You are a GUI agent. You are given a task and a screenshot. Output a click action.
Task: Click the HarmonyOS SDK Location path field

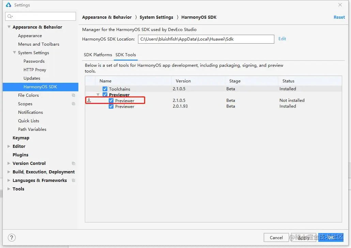tap(206, 39)
